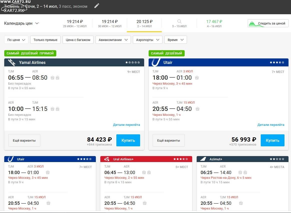This screenshot has height=213, width=291.
Task: Click baggage icon next to 20:55 — 04:50 in cheapest card
Action: tap(197, 109)
